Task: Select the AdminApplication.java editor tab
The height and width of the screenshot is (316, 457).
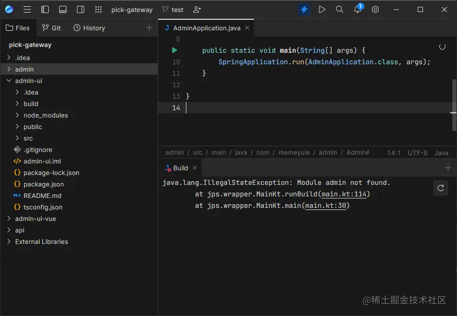Action: [206, 28]
